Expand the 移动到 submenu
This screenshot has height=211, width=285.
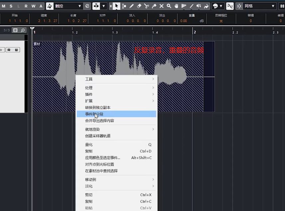(116, 179)
